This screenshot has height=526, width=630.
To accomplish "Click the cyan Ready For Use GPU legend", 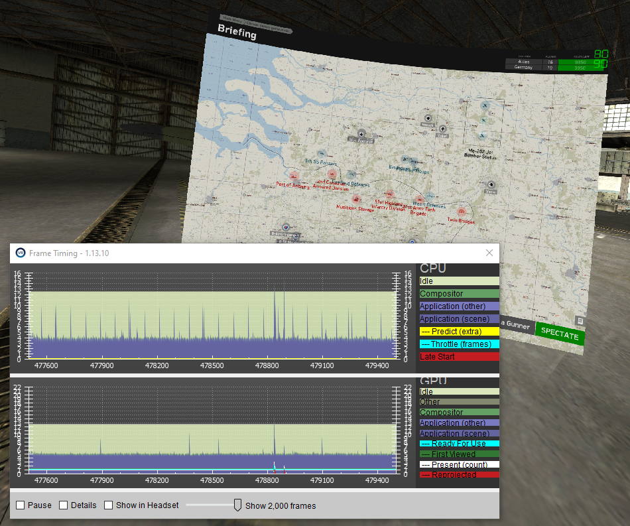I will (x=459, y=444).
